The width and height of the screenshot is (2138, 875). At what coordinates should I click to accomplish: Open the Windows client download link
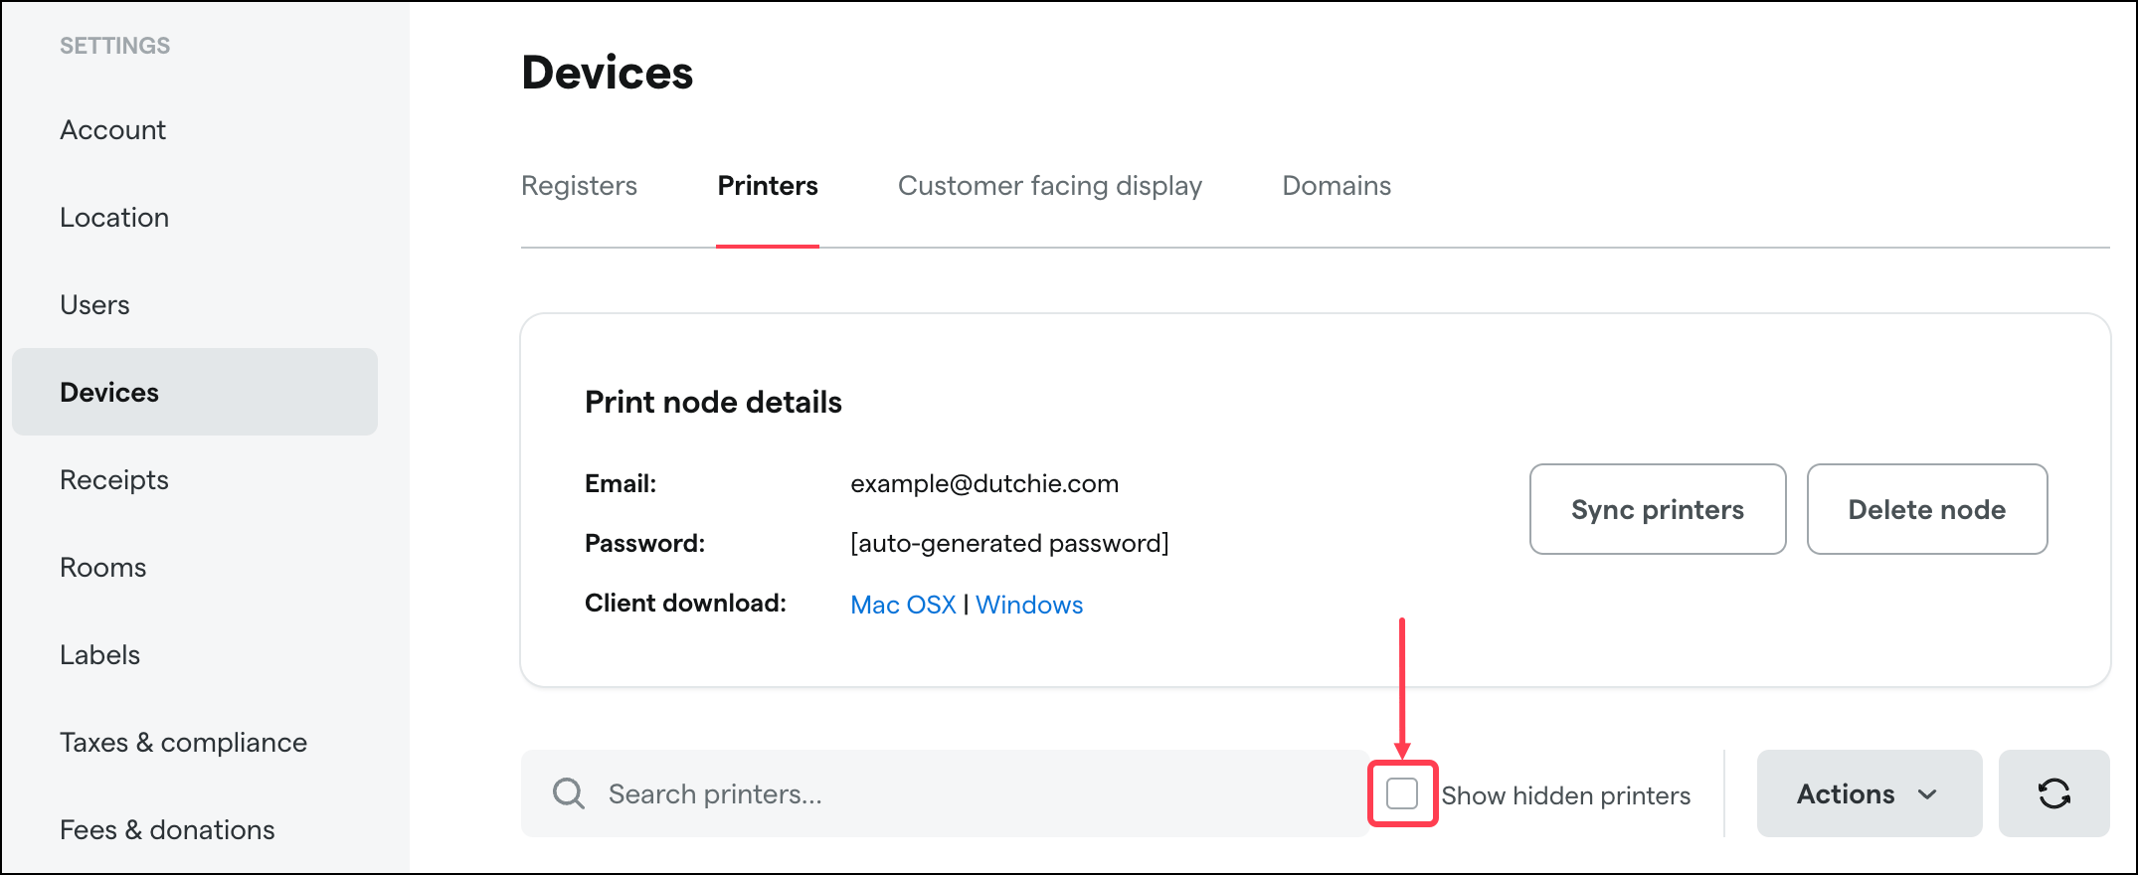coord(1029,604)
